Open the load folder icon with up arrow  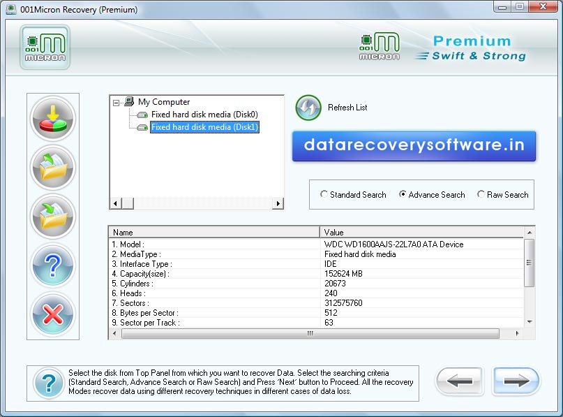tap(53, 168)
